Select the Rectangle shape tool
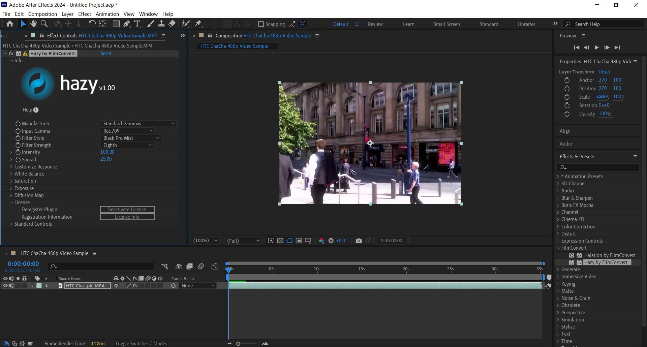Screen dimensions: 647x347 [x=116, y=24]
